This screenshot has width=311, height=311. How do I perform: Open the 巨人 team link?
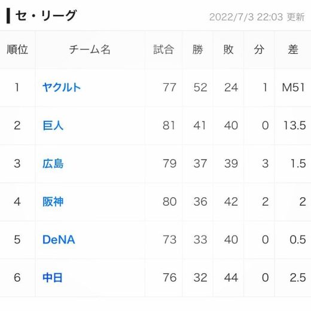pyautogui.click(x=53, y=126)
